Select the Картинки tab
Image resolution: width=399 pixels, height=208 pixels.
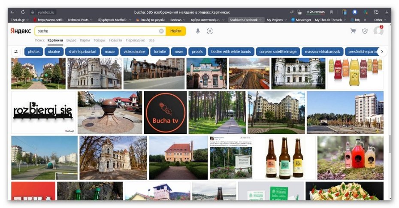pyautogui.click(x=55, y=40)
